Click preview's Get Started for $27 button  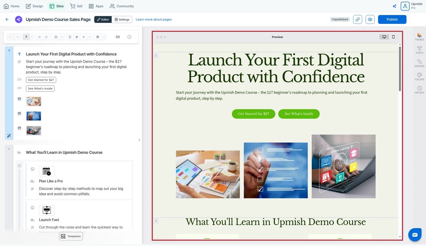[254, 114]
